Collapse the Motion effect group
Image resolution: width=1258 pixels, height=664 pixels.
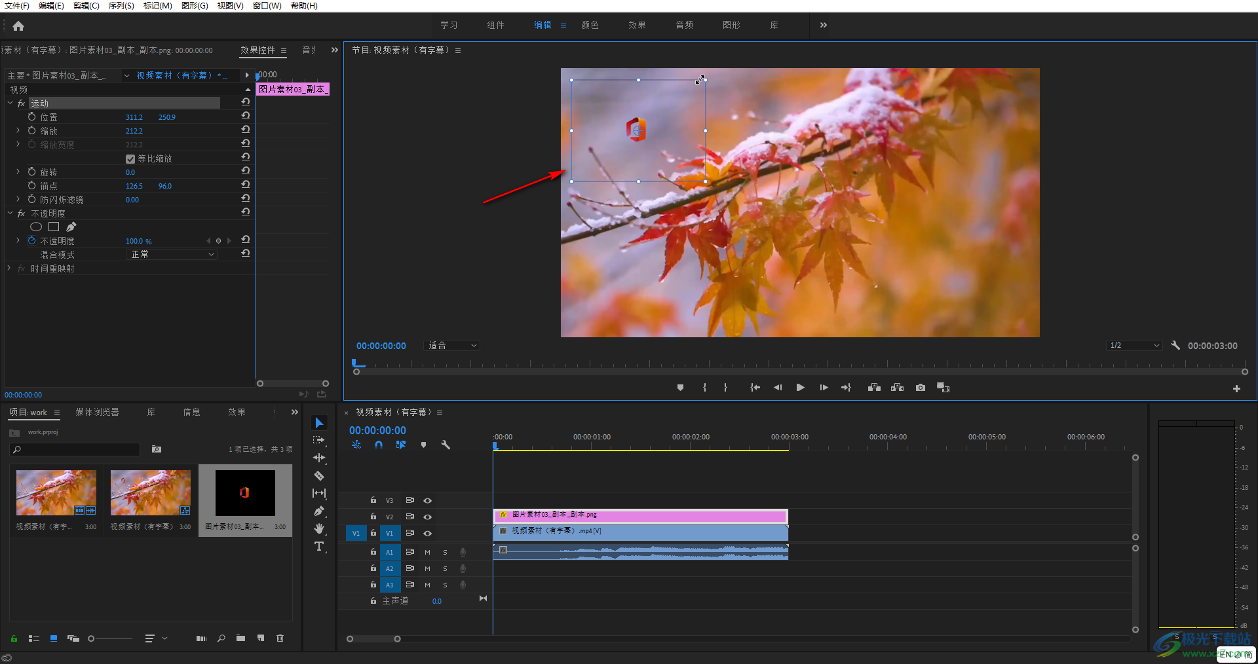coord(10,103)
